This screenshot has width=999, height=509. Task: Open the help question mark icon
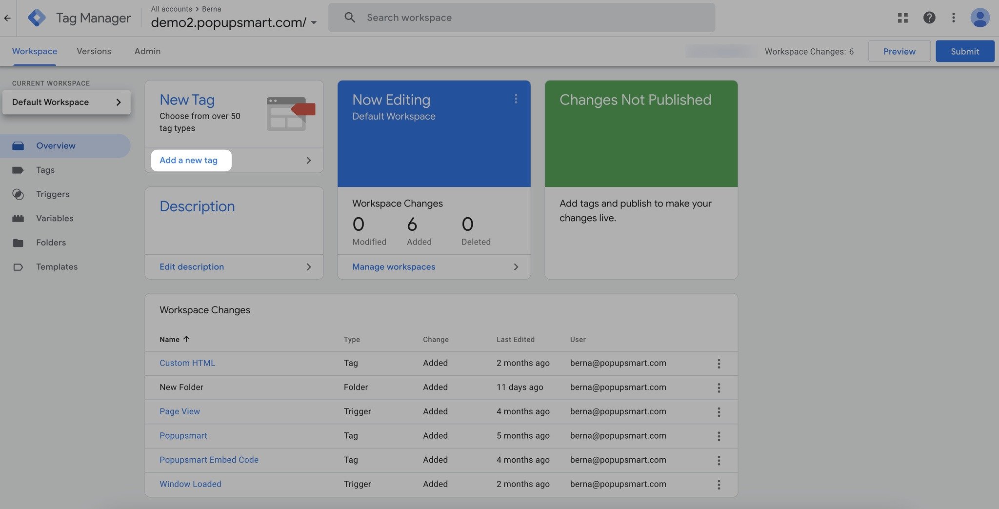click(x=929, y=18)
